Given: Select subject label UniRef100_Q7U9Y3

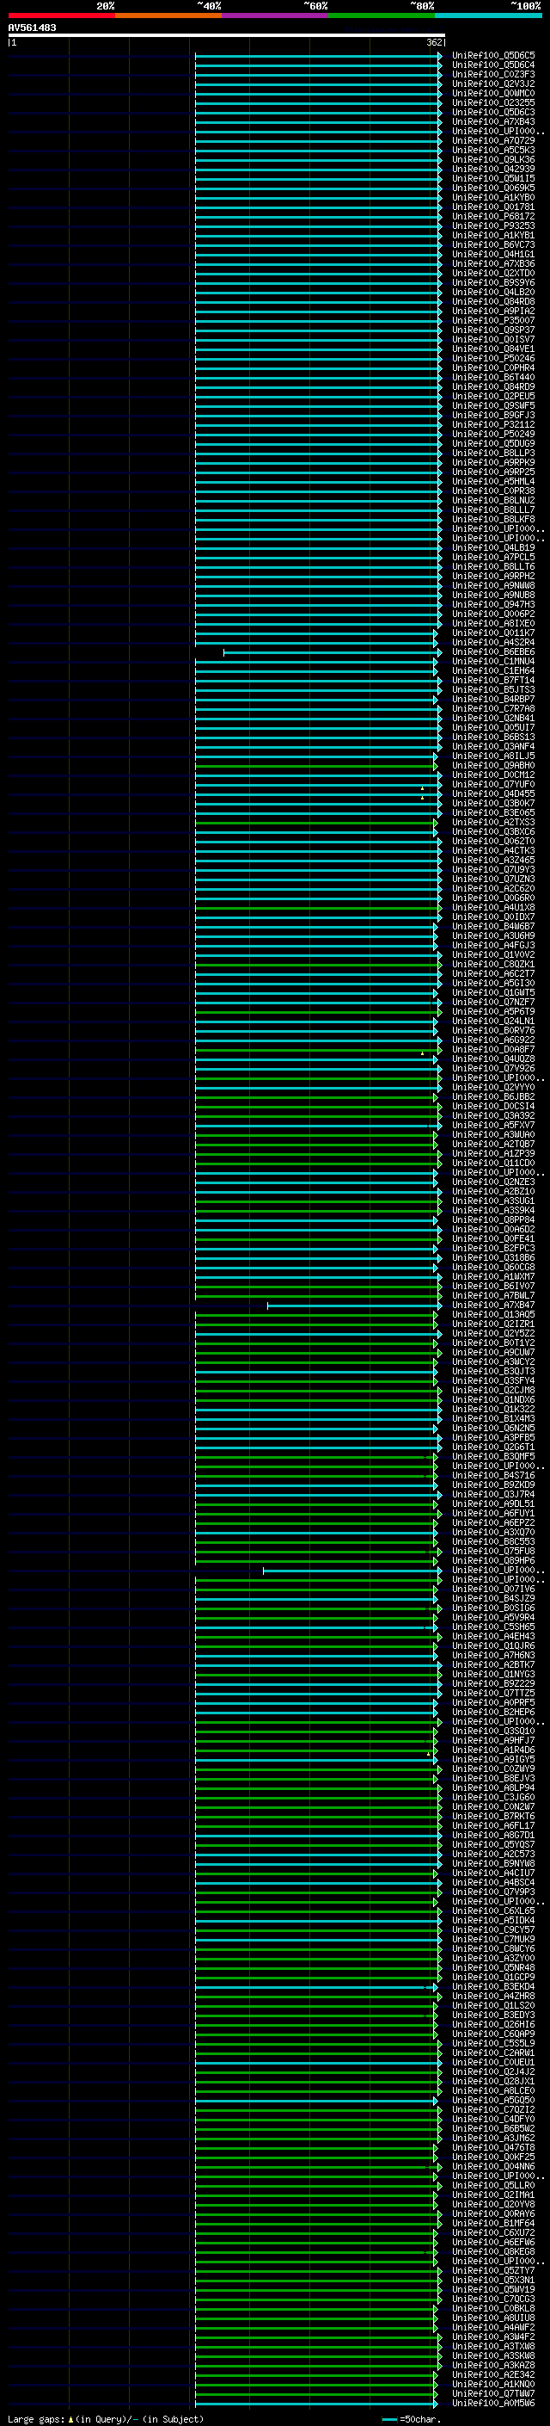Looking at the screenshot, I should 493,869.
